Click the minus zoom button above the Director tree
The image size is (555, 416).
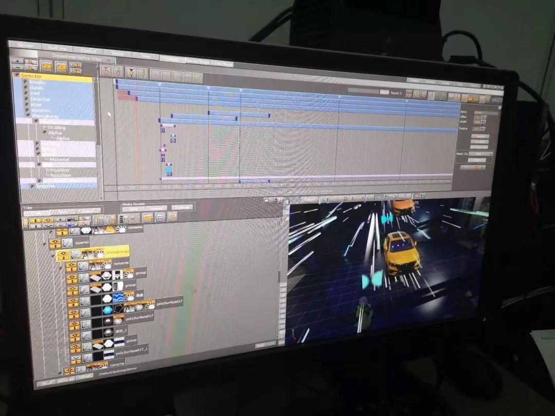[17, 67]
